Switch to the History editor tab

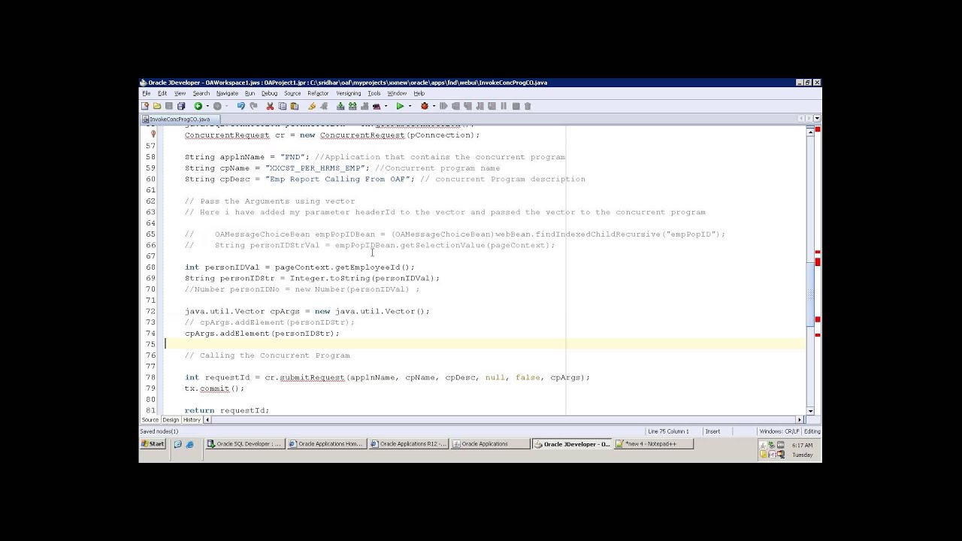(x=192, y=419)
